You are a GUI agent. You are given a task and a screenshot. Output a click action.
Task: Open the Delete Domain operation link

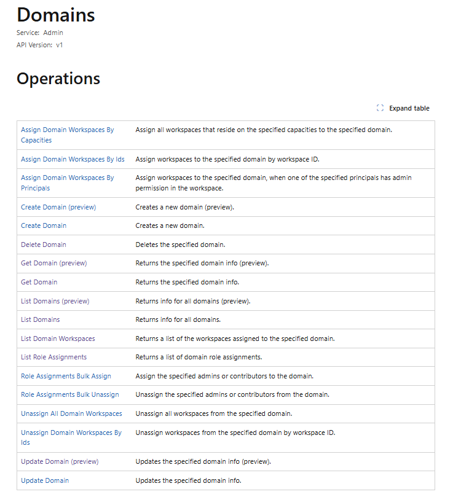(44, 245)
